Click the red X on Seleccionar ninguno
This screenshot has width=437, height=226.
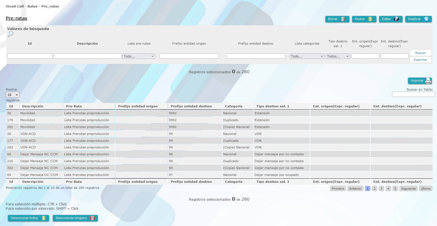pyautogui.click(x=92, y=218)
